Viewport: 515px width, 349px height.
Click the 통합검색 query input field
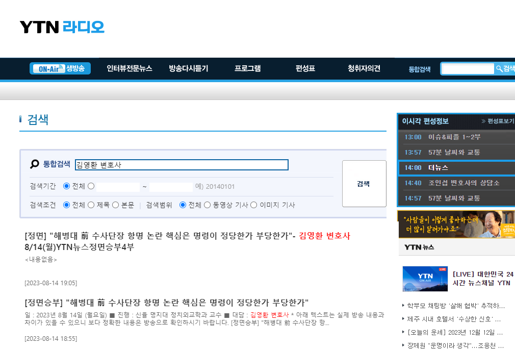click(x=182, y=165)
